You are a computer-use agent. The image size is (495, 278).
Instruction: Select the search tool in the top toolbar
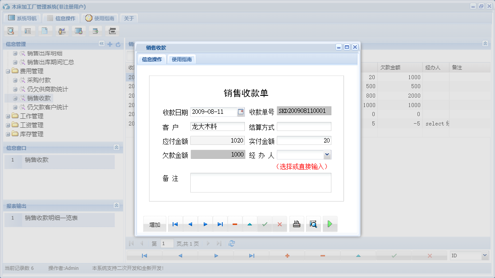pyautogui.click(x=10, y=31)
